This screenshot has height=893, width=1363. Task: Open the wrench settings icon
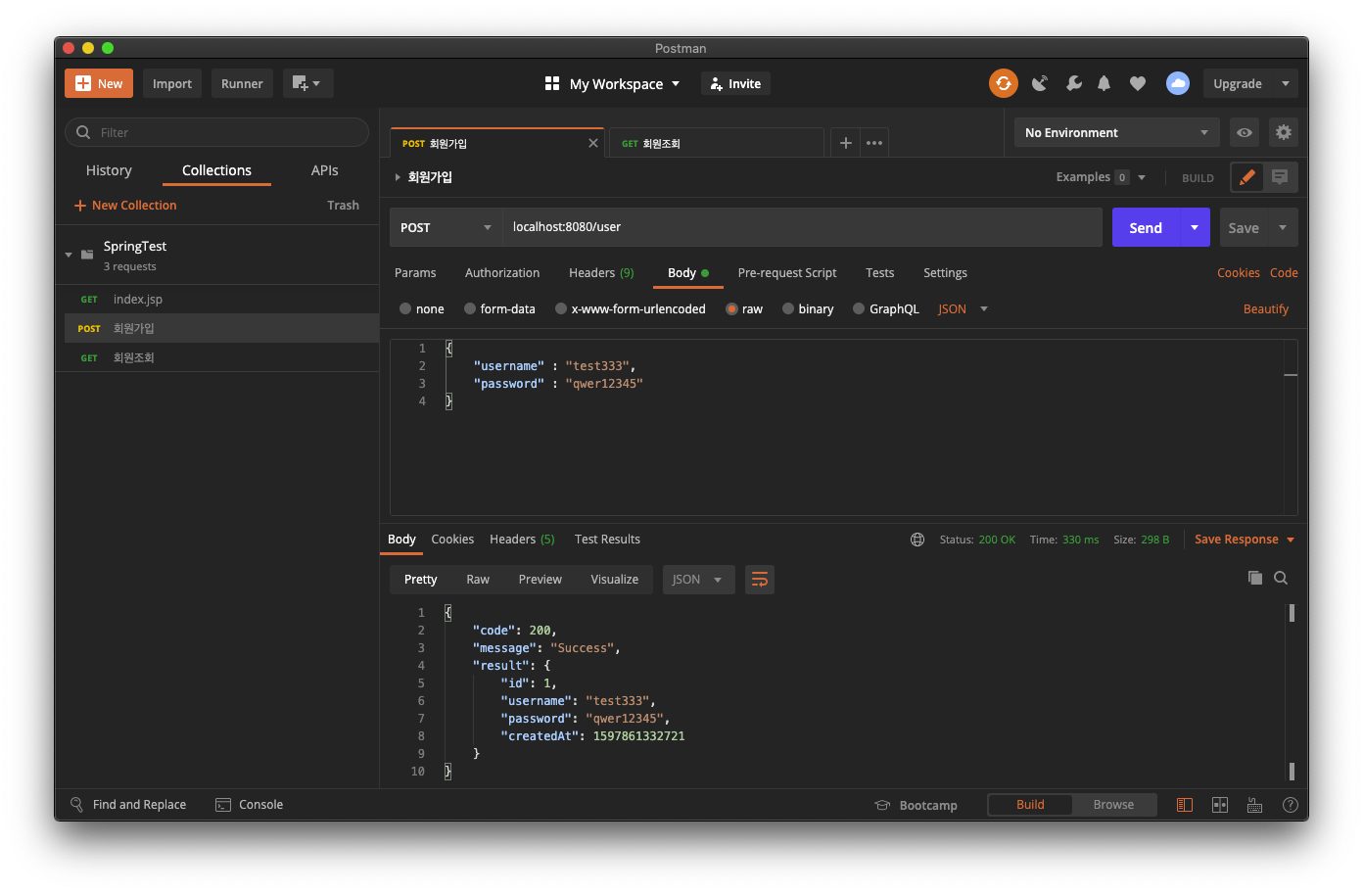pyautogui.click(x=1074, y=83)
